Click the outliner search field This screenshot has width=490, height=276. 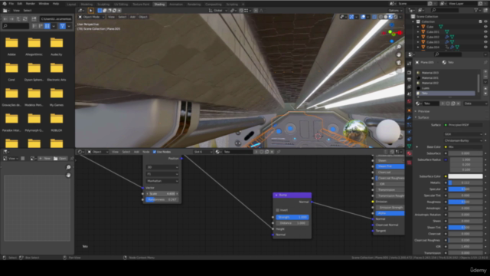coord(444,10)
